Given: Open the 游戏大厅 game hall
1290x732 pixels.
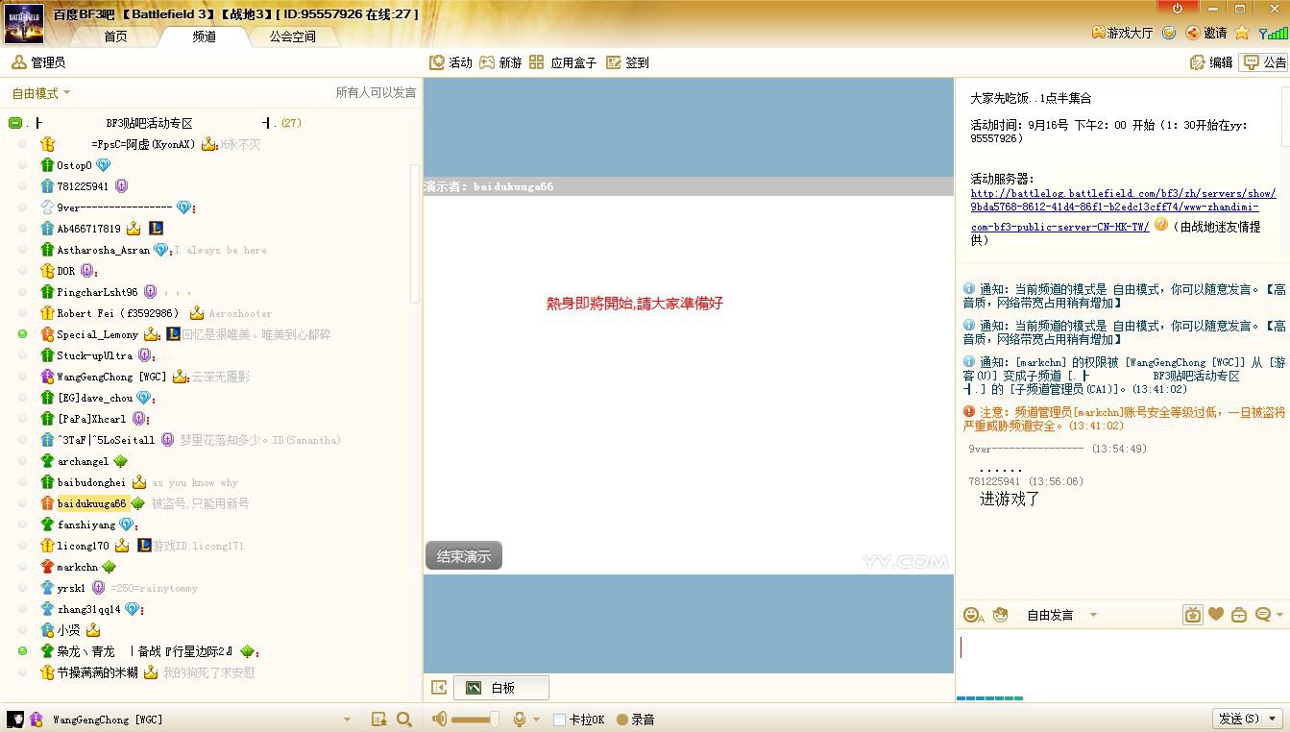Looking at the screenshot, I should click(x=1122, y=33).
